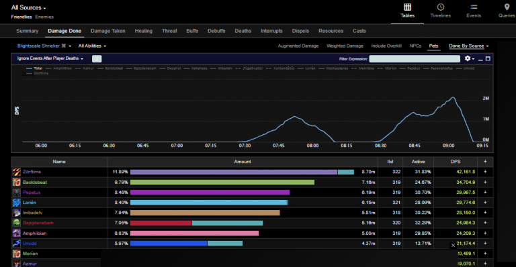
Task: Toggle Include Overkill option
Action: pos(386,46)
